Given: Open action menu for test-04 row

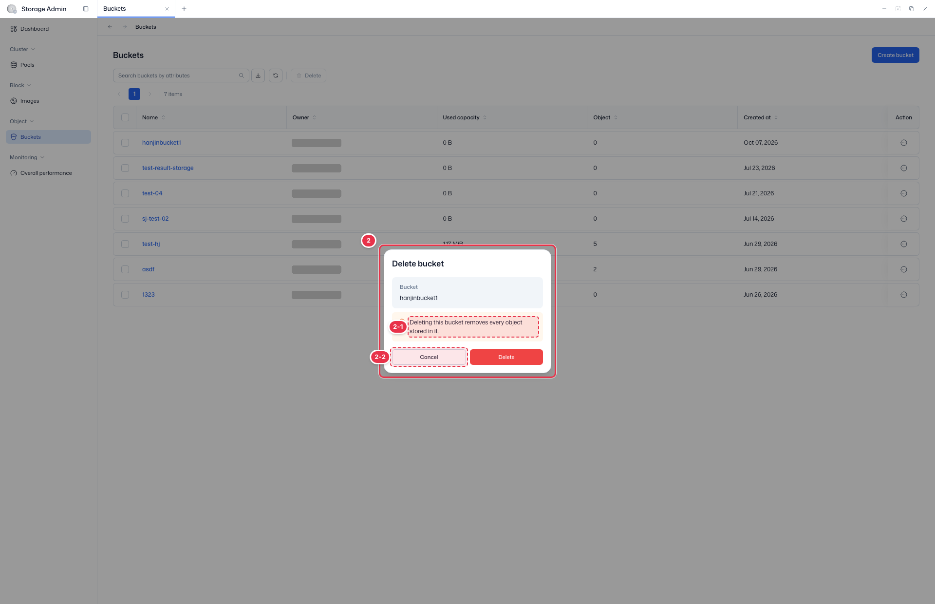Looking at the screenshot, I should point(904,193).
